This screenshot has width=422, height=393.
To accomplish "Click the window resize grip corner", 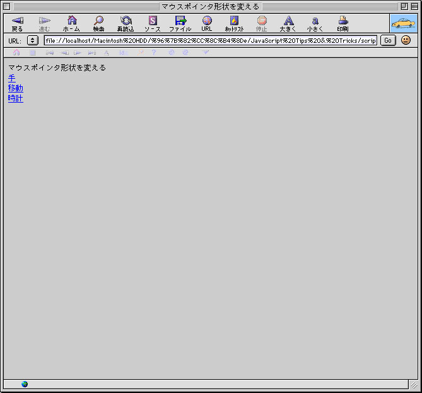I will tap(414, 385).
